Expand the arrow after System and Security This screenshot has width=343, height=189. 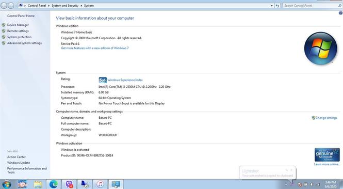pos(81,6)
